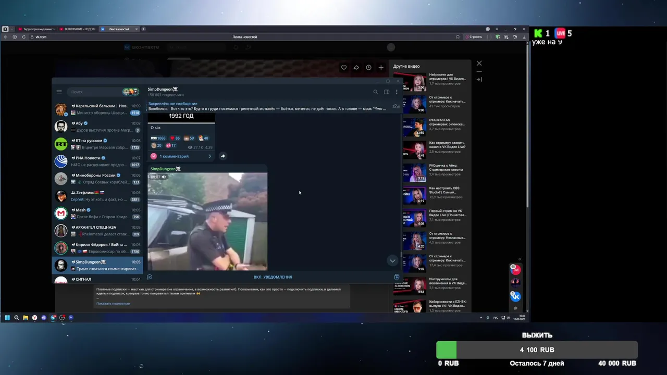Open DYADYASTAS стримерам: о поиске video
The image size is (667, 375).
(x=435, y=127)
